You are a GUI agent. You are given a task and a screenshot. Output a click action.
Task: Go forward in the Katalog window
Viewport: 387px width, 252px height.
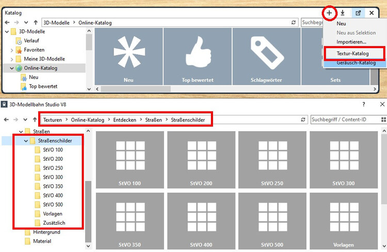17,23
